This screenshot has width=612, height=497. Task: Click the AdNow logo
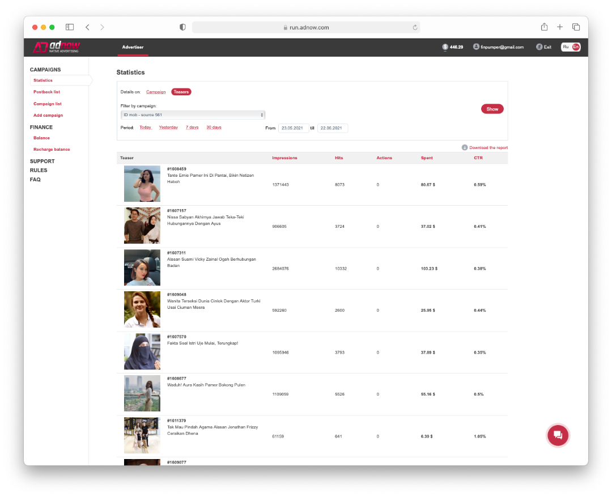tap(56, 47)
